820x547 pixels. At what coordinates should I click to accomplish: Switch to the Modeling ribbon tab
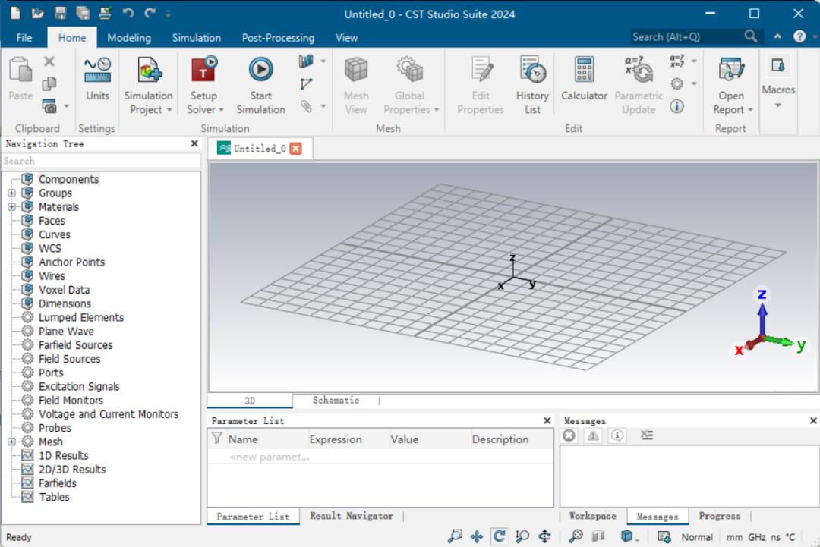point(129,38)
